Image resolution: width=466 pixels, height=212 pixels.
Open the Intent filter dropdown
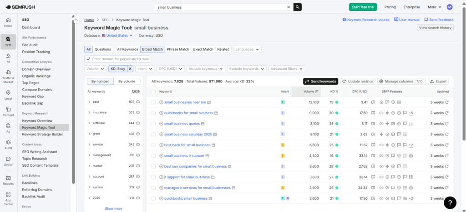pos(145,68)
